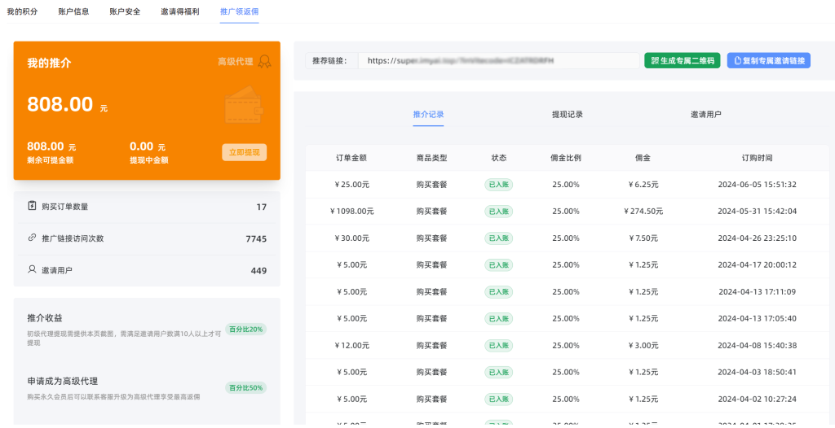Click the 推荐链接： label
The width and height of the screenshot is (835, 428).
(x=329, y=60)
